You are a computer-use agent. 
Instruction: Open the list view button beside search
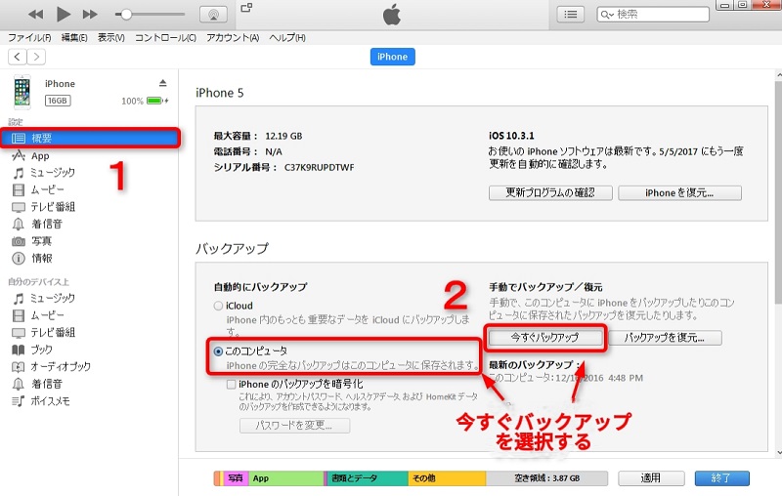tap(571, 15)
